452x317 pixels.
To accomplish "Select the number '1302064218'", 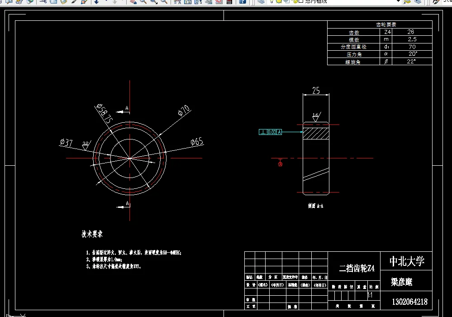I will 409,302.
